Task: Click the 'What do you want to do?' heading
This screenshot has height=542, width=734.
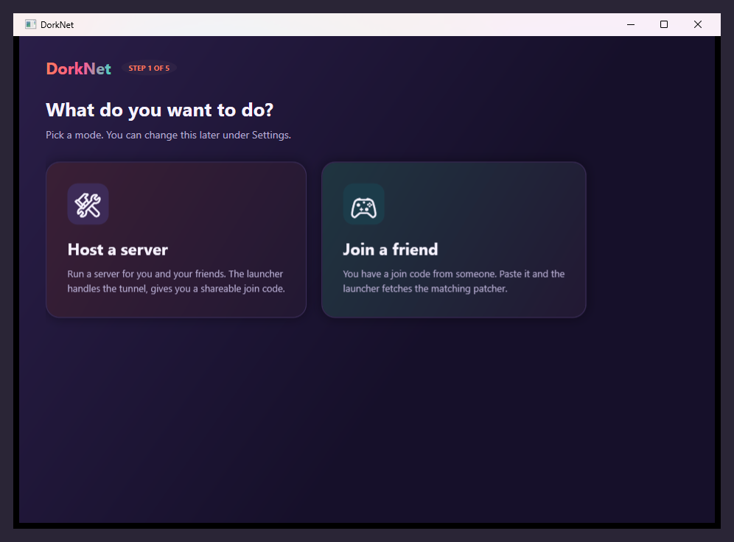Action: 160,110
